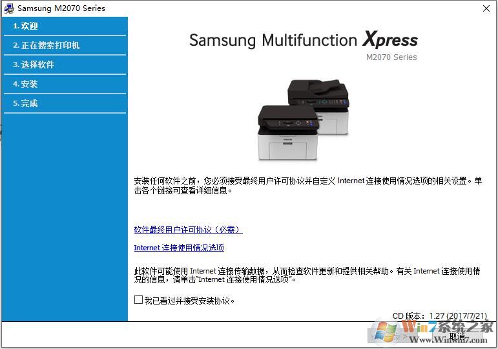Click the CD 版本 1.27 version text
Screen dimensions: 498x349
tap(440, 316)
